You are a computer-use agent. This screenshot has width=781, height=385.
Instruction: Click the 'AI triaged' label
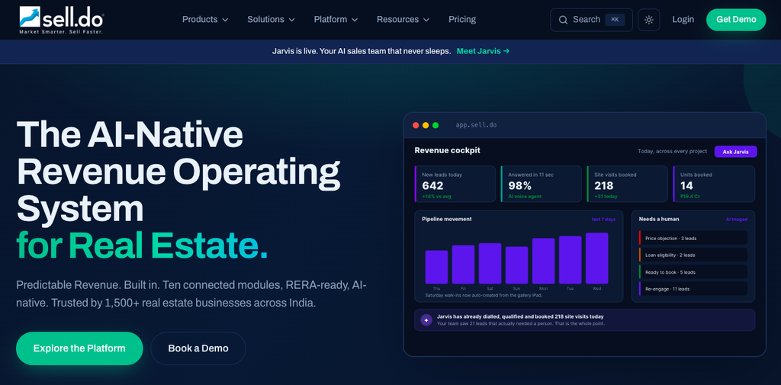coord(736,219)
